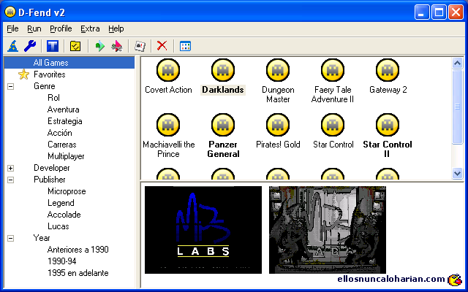This screenshot has height=292, width=468.
Task: Select the Accolade publisher
Action: pyautogui.click(x=64, y=215)
